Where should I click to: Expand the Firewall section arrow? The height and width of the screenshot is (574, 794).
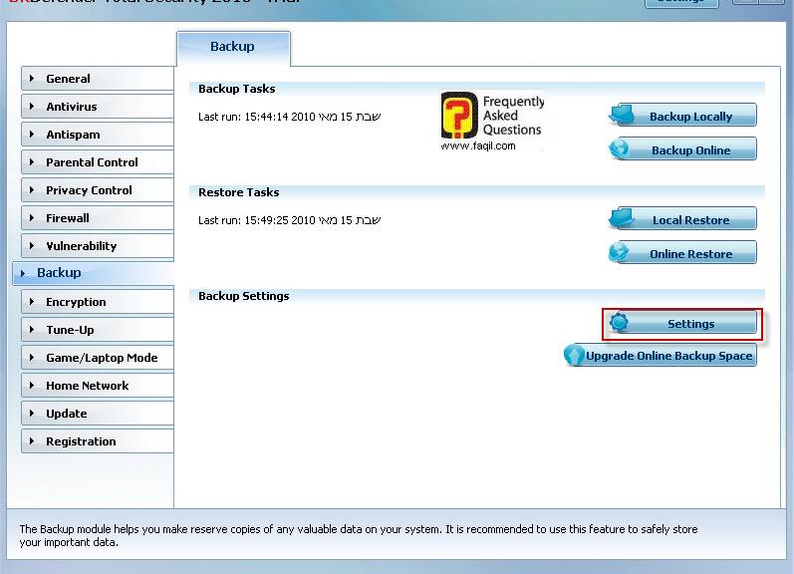click(32, 218)
